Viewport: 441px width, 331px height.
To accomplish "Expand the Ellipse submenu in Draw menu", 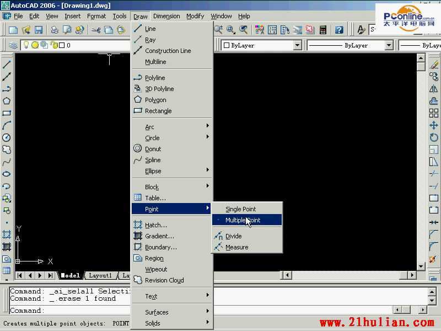I will [171, 171].
